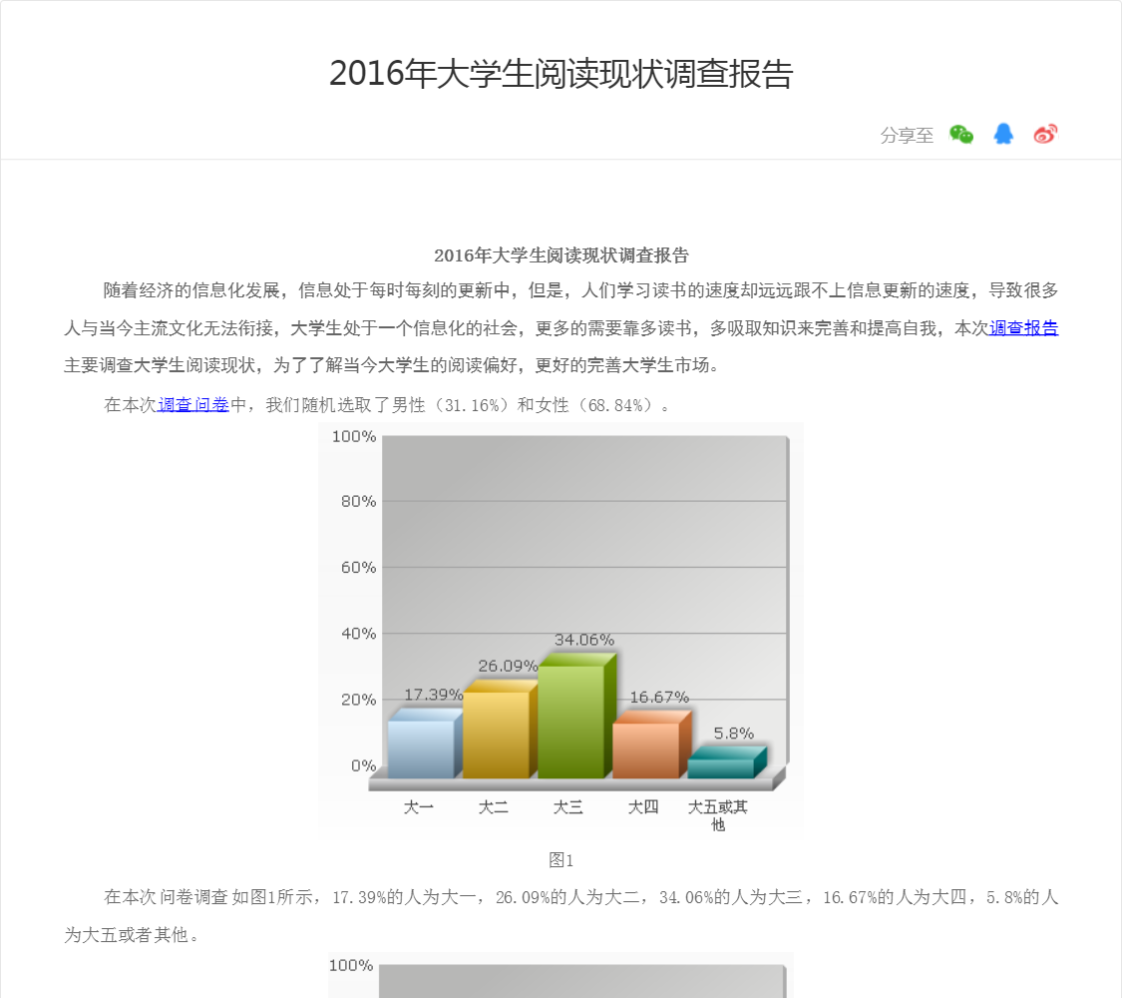Open the 调查问卷 hyperlink
The width and height of the screenshot is (1122, 998).
pyautogui.click(x=193, y=404)
